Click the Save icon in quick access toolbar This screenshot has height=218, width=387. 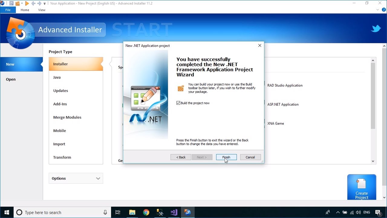click(11, 3)
